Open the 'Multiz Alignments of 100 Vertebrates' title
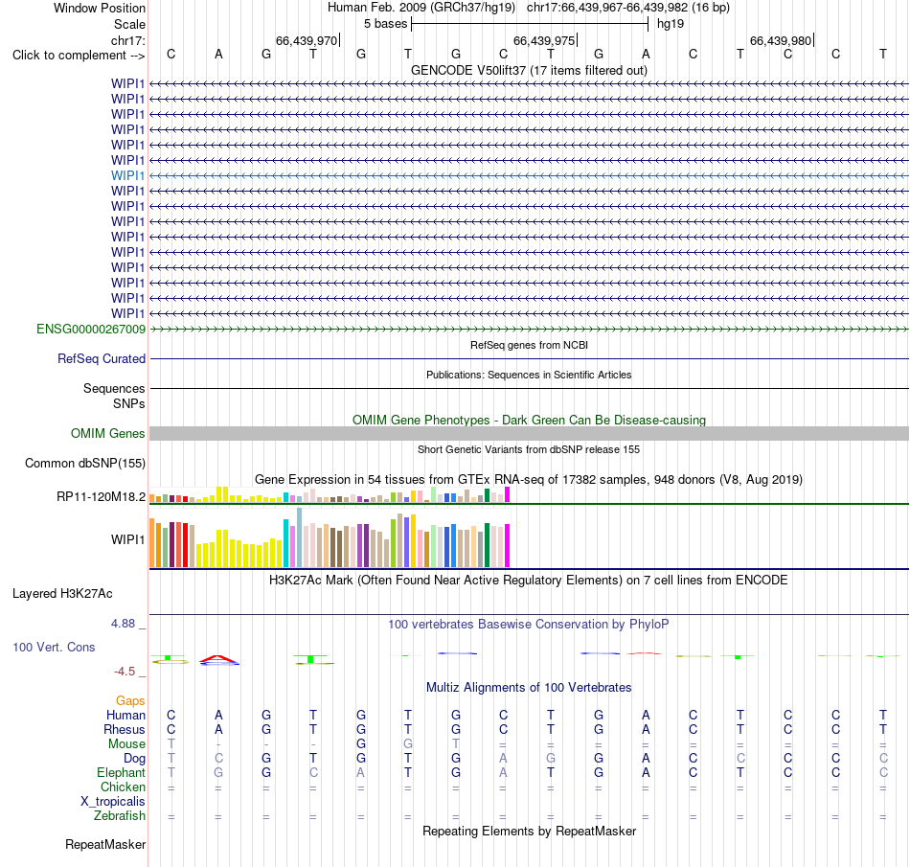The height and width of the screenshot is (867, 910). [529, 688]
